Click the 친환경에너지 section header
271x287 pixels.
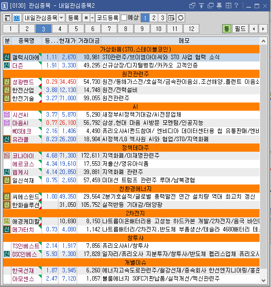pos(131,188)
